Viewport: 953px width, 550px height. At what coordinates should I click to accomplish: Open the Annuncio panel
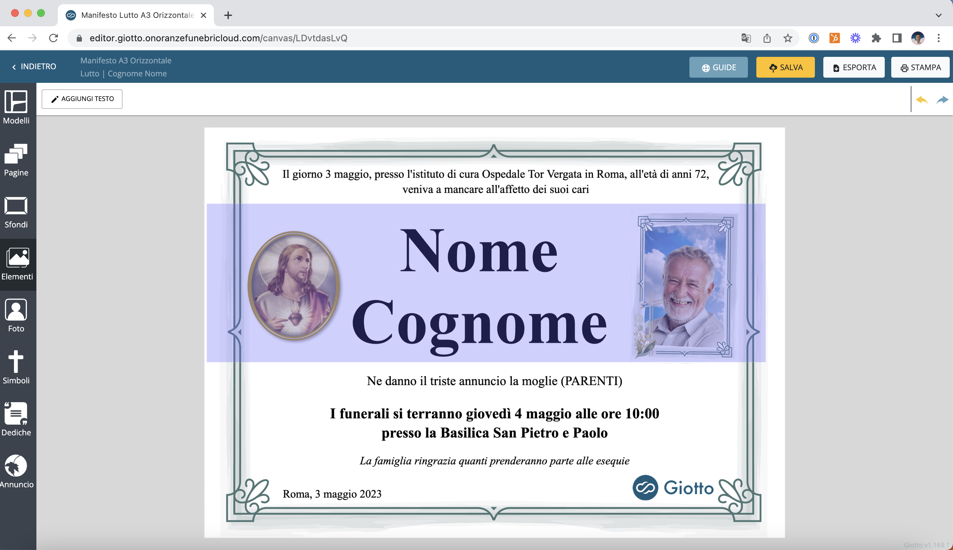point(16,471)
